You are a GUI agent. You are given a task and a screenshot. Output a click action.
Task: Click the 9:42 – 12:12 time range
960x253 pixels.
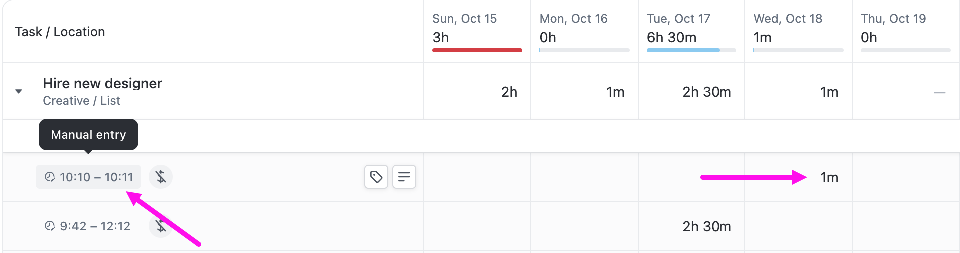(95, 226)
